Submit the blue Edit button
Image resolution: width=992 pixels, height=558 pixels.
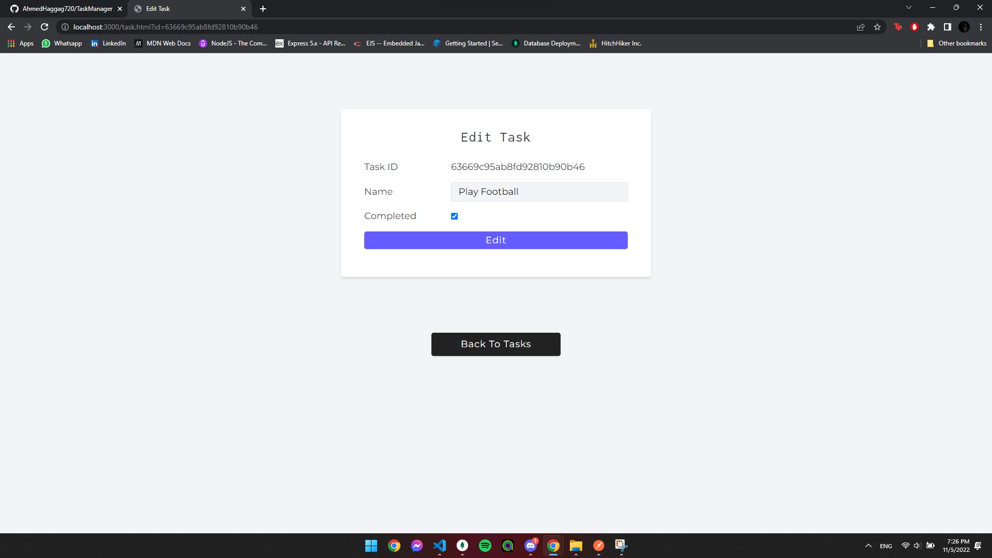(x=495, y=240)
